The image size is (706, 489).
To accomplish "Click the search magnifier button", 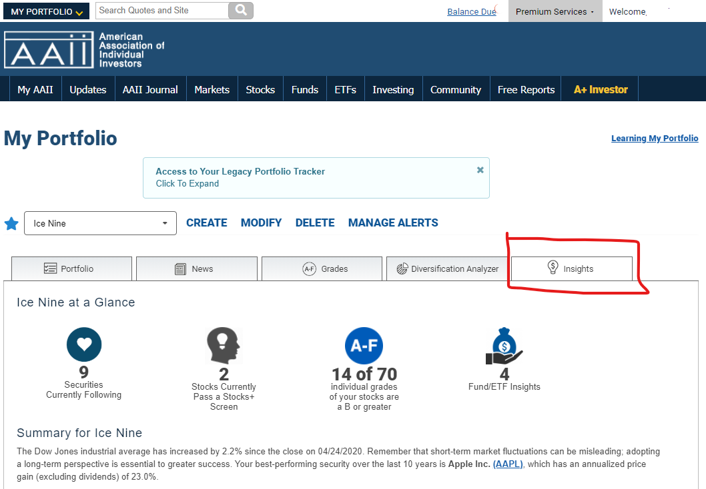I will pyautogui.click(x=241, y=11).
